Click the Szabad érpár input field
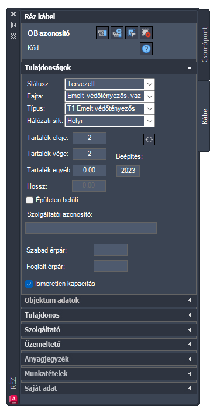The width and height of the screenshot is (213, 412). pyautogui.click(x=111, y=250)
